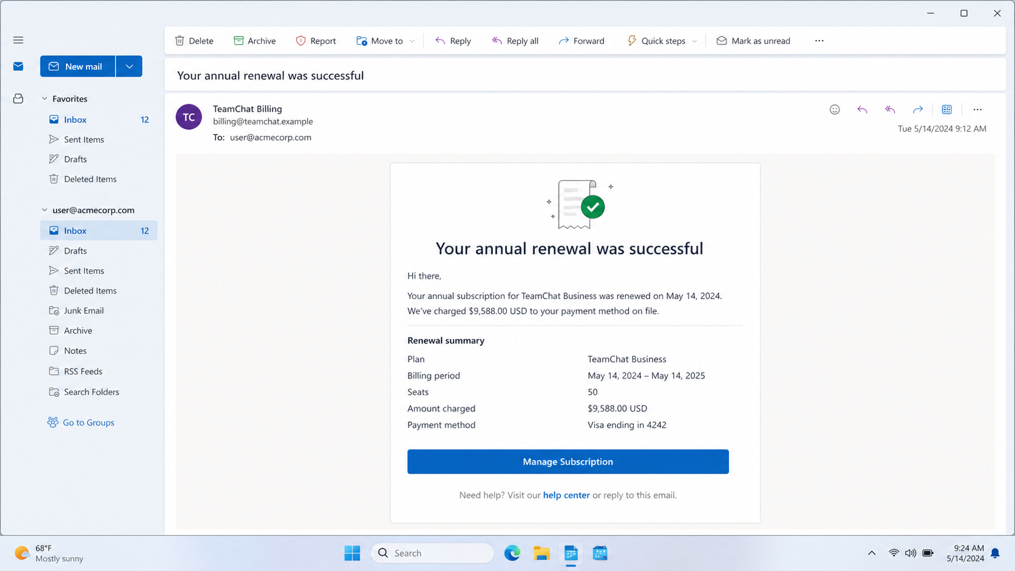Expand the Quick steps dropdown arrow
Screen dimensions: 1015x571
[x=694, y=41]
